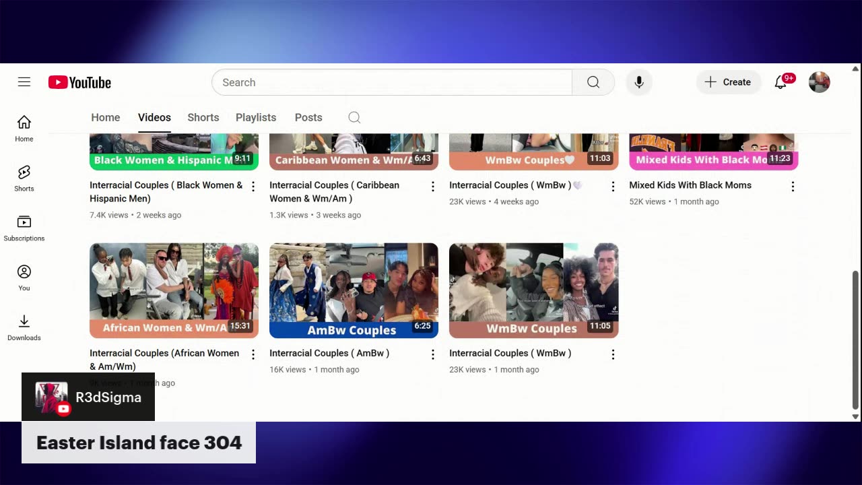The width and height of the screenshot is (862, 485).
Task: Search within the channel using magnifier icon
Action: (354, 117)
